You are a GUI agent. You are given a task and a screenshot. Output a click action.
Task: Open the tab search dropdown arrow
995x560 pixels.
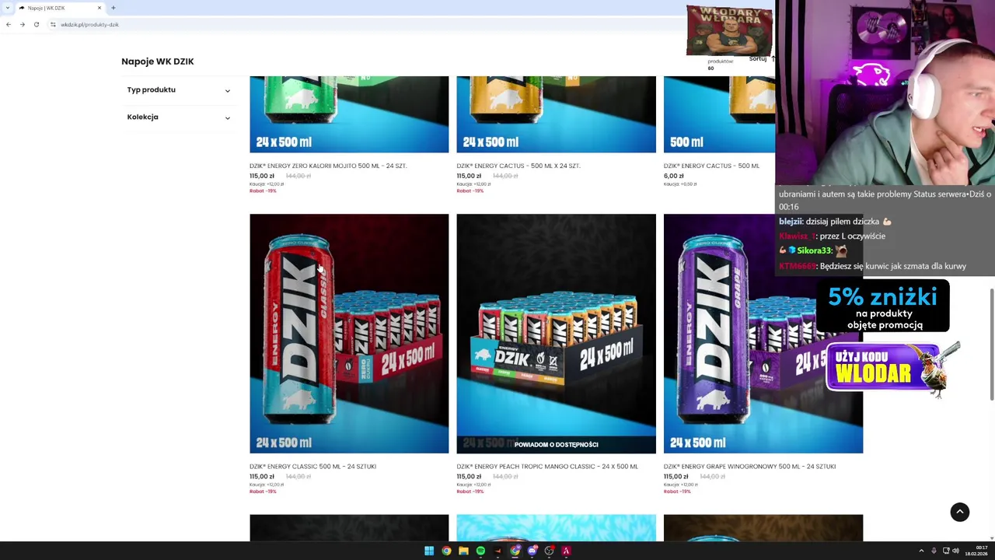point(9,8)
